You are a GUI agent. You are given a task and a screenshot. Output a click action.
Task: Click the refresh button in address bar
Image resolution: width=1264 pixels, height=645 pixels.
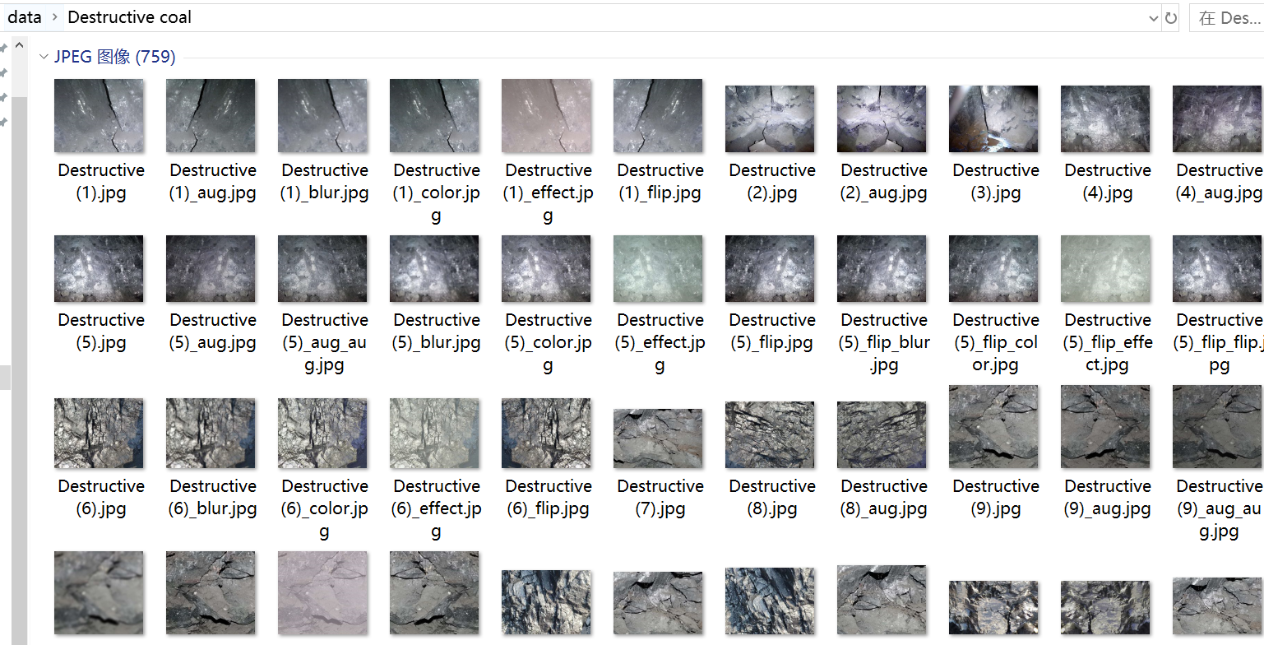[x=1171, y=17]
